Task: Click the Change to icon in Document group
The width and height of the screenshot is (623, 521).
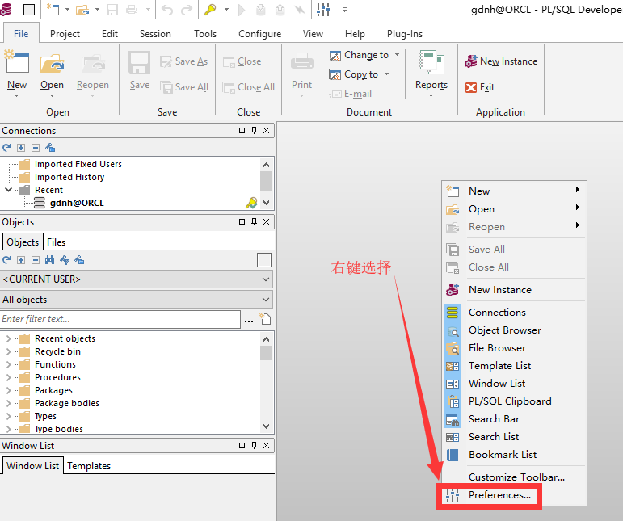Action: 335,55
